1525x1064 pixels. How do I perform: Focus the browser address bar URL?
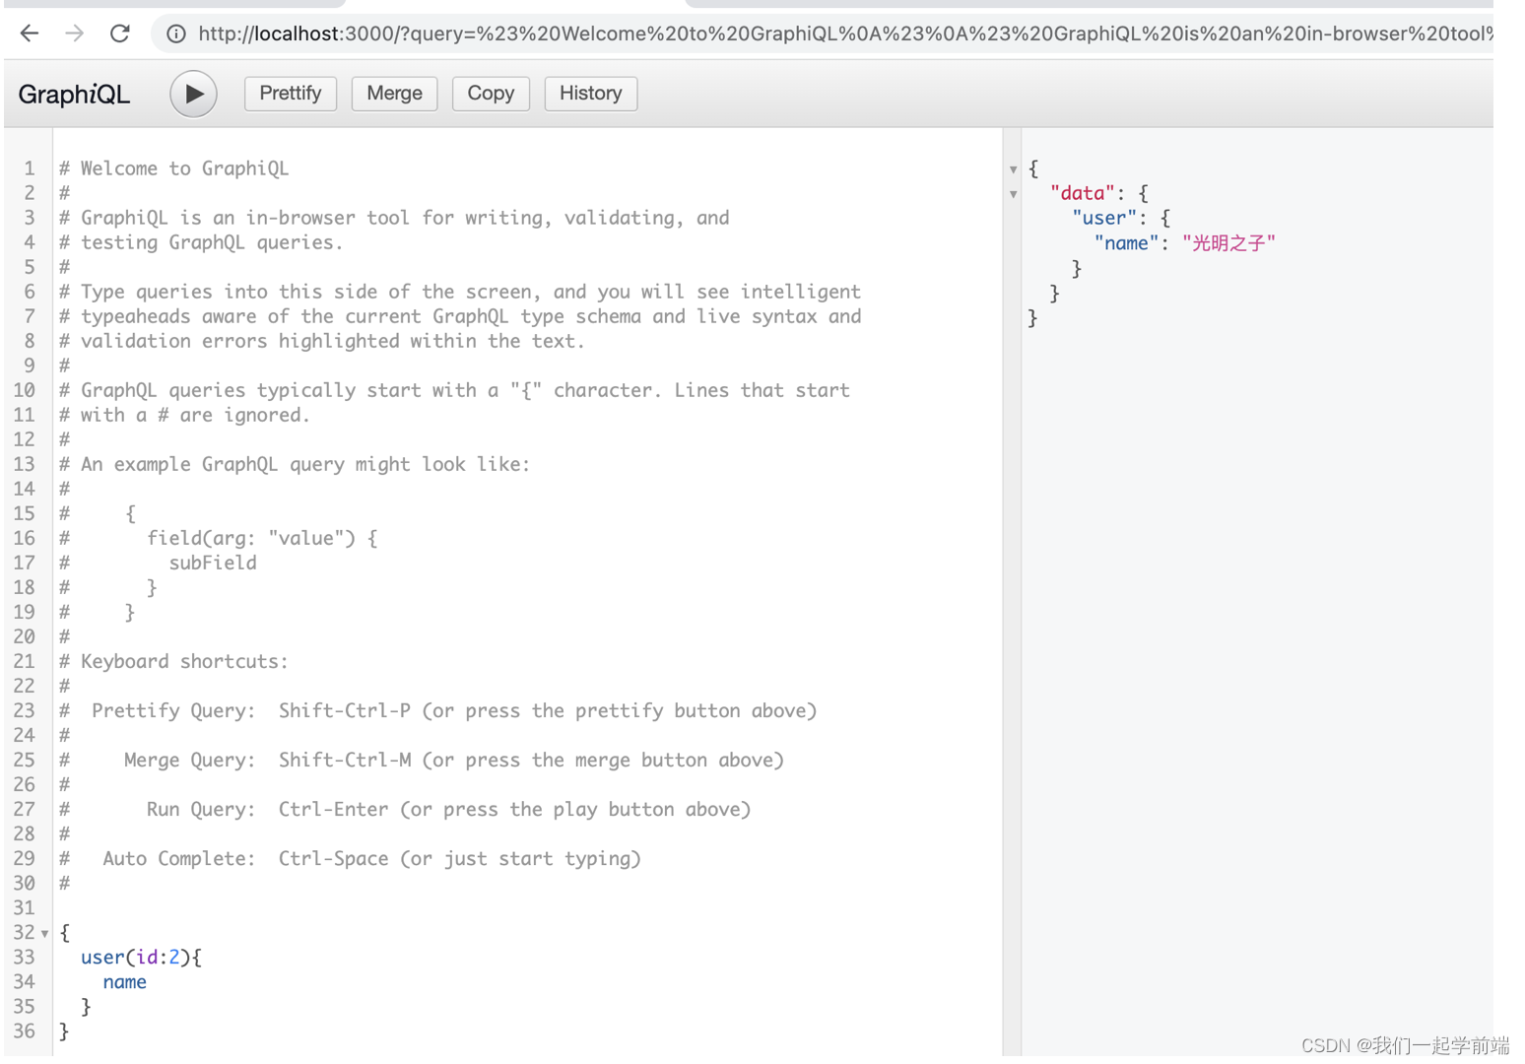845,34
